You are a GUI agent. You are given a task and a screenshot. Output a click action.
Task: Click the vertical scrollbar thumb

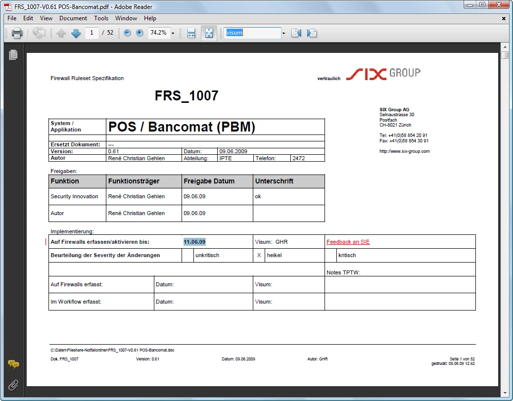(505, 55)
